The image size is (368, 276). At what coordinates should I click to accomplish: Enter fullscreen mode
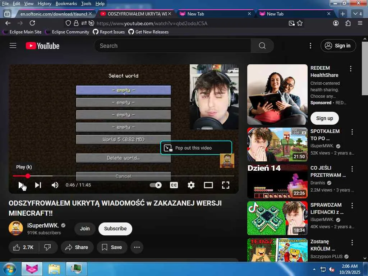coord(226,185)
